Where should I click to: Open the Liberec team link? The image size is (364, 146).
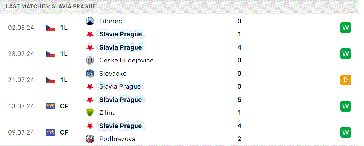click(111, 21)
